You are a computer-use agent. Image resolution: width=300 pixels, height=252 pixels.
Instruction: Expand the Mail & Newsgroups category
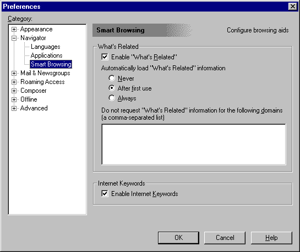(x=14, y=73)
